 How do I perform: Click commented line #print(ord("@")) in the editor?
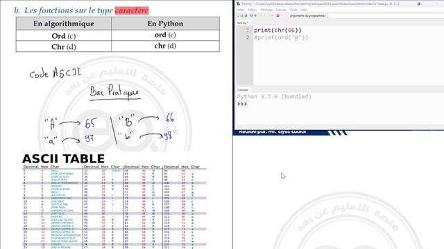(281, 37)
